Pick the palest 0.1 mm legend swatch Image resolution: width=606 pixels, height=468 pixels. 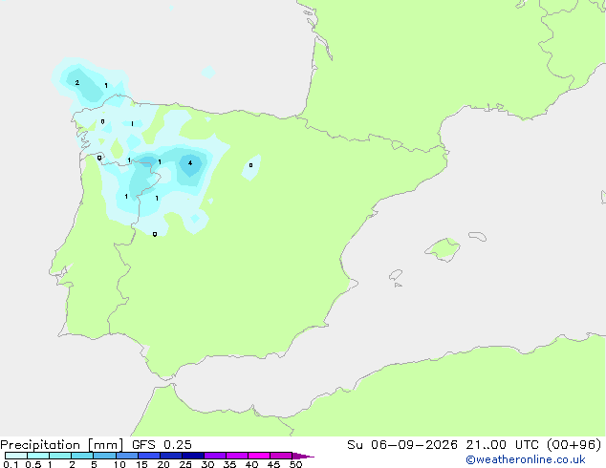coord(16,456)
